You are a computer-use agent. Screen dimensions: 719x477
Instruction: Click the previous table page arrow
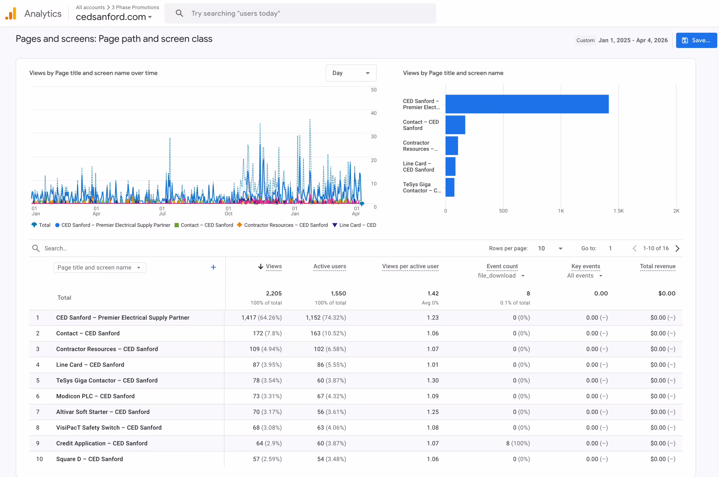tap(634, 248)
